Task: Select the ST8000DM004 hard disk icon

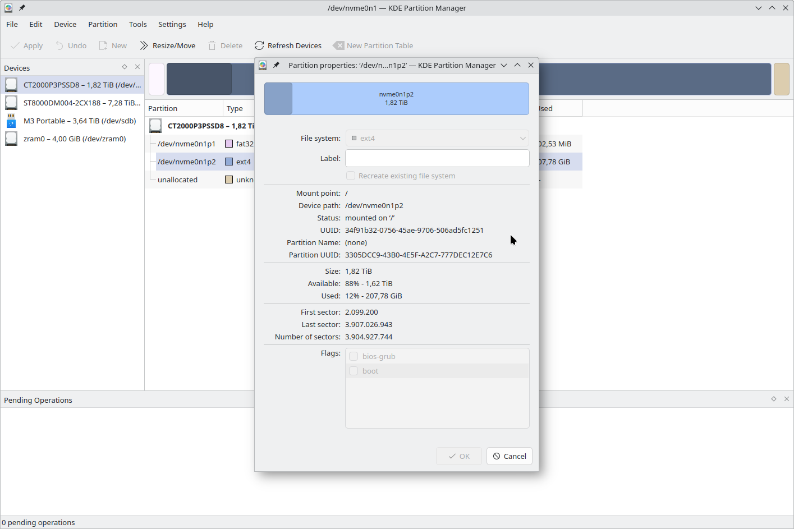Action: point(11,103)
